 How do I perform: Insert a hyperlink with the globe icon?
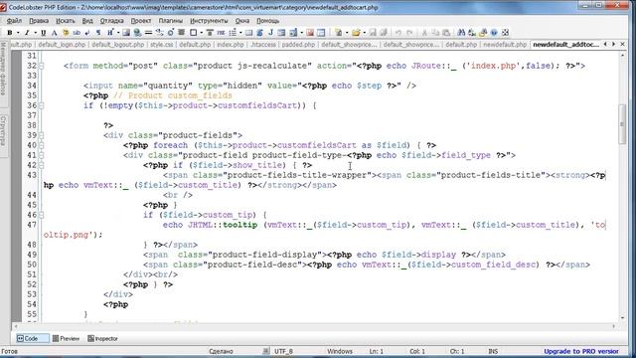pos(137,33)
